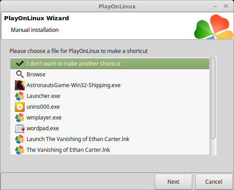This screenshot has height=190, width=234.
Task: Select 'I don't want to make another shortcut'
Action: [110, 64]
